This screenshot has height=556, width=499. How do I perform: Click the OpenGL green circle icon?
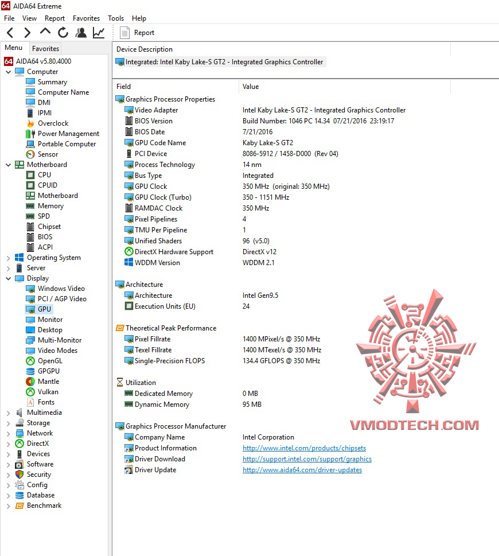coord(30,361)
